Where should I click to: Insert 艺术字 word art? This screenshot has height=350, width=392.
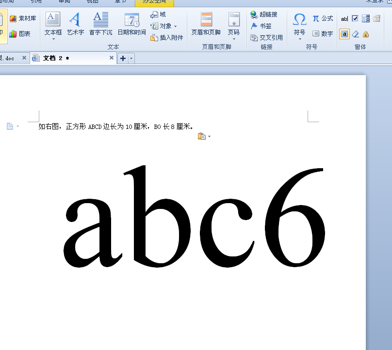coord(75,24)
